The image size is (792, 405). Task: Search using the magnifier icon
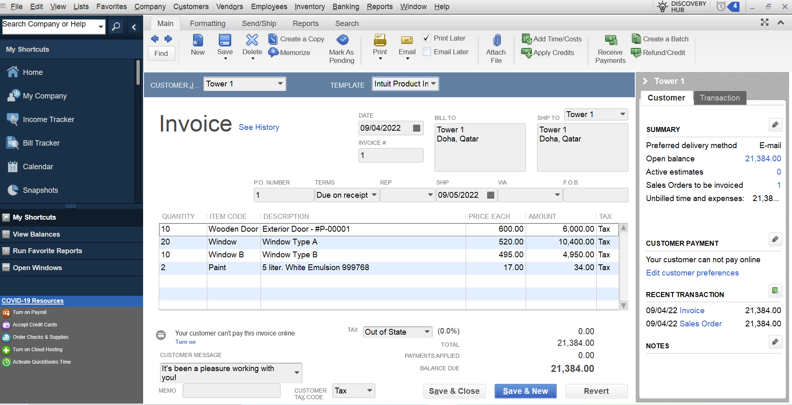point(116,27)
